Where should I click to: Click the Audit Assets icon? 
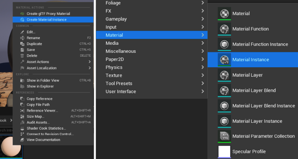pyautogui.click(x=22, y=122)
